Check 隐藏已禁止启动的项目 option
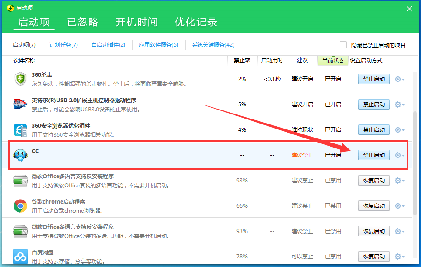 343,45
